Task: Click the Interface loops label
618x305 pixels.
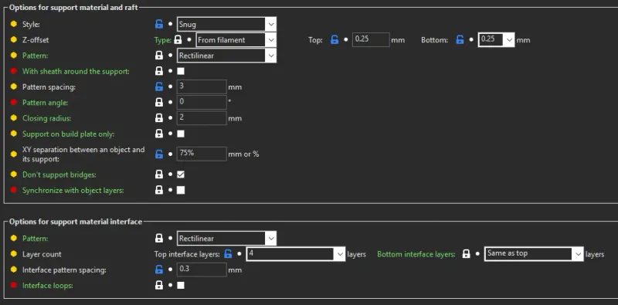Action: point(48,285)
